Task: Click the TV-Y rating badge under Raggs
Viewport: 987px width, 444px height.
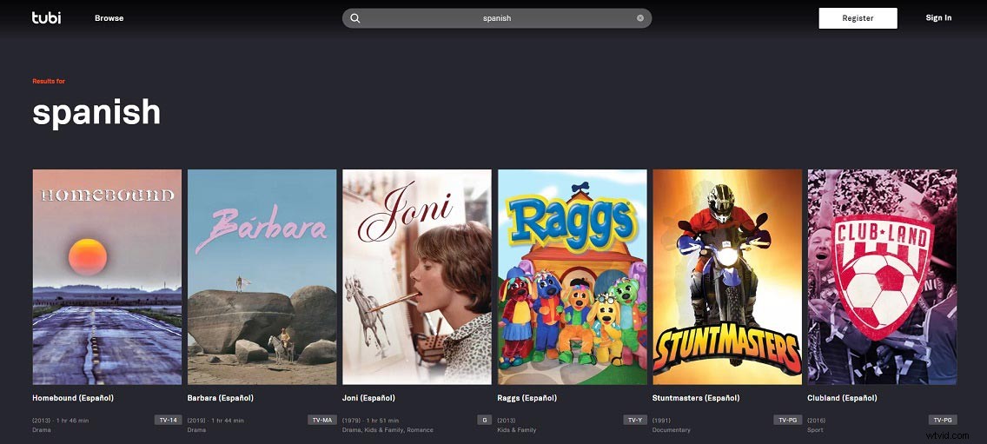Action: 635,420
